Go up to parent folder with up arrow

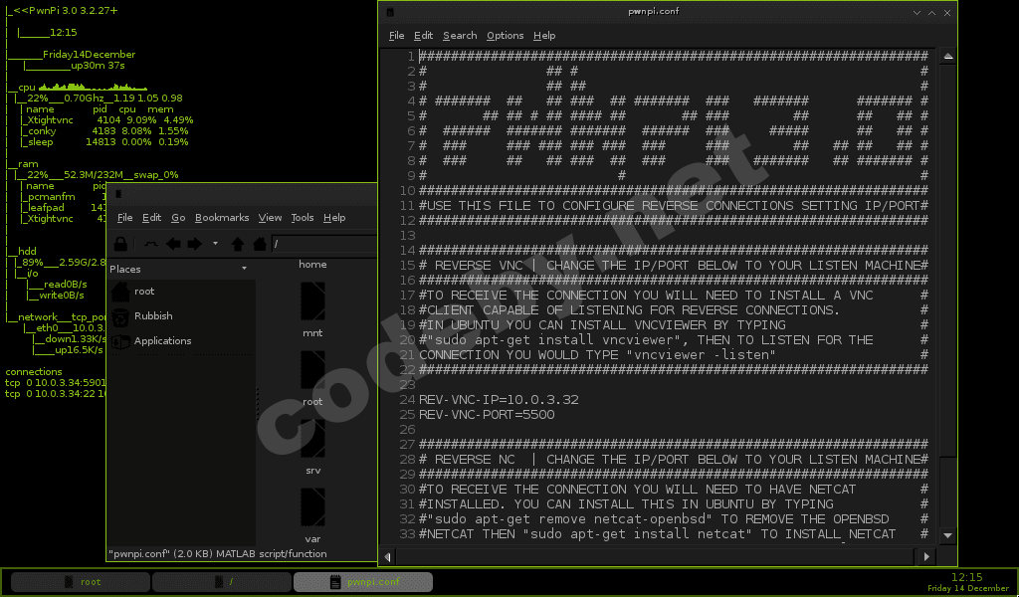pyautogui.click(x=238, y=244)
